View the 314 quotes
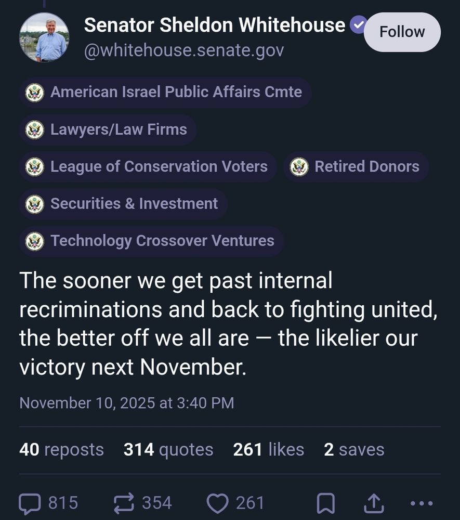Viewport: 460px width, 520px height. click(167, 449)
